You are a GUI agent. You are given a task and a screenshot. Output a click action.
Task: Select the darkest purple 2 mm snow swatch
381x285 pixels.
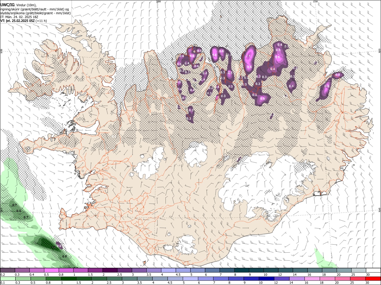(110, 270)
